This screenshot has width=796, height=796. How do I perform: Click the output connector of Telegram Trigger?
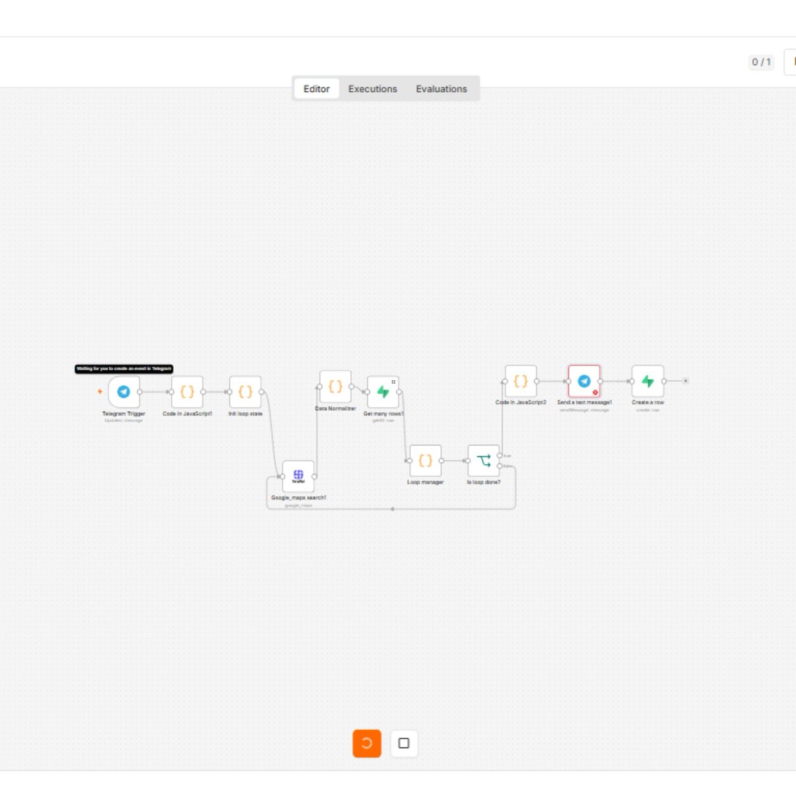139,392
